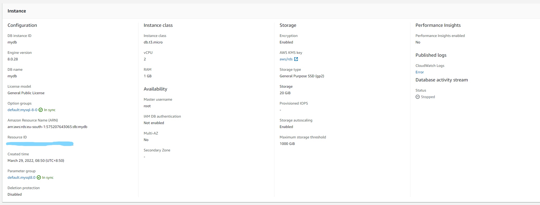The image size is (540, 205).
Task: Click the DB instance ID mydb value
Action: point(12,42)
